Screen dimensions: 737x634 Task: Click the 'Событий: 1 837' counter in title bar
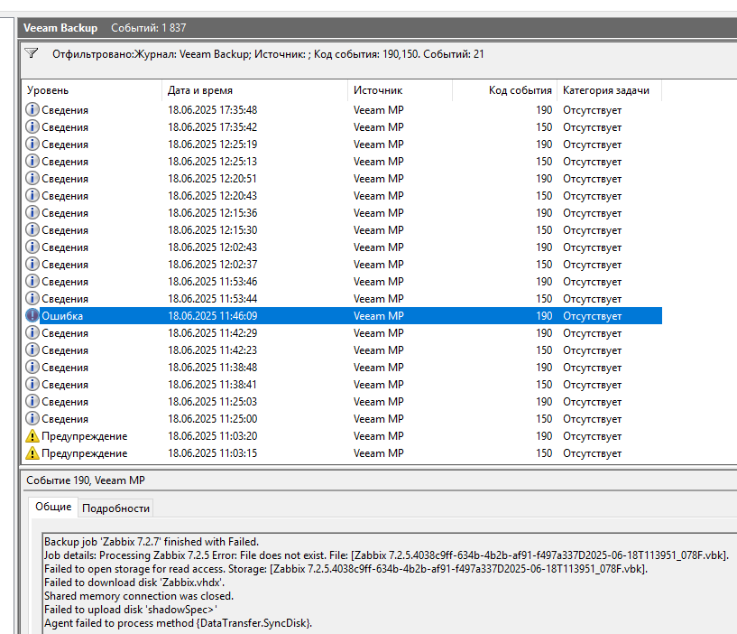[x=149, y=28]
